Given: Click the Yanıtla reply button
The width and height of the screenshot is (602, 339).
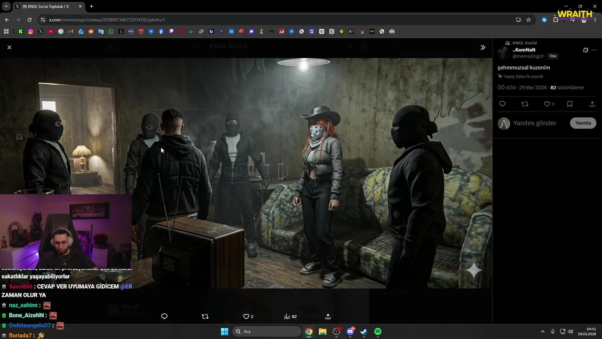Looking at the screenshot, I should [583, 123].
